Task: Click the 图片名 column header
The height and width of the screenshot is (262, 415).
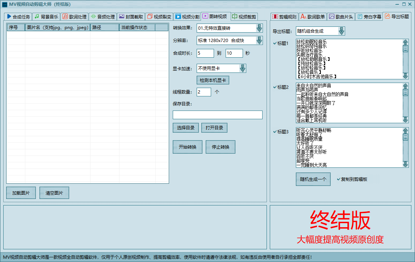Action: pyautogui.click(x=58, y=28)
